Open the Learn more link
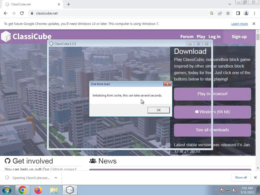Image resolution: width=260 pixels, height=195 pixels. coord(239,24)
